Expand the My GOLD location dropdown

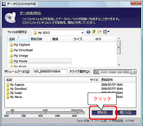82,33
